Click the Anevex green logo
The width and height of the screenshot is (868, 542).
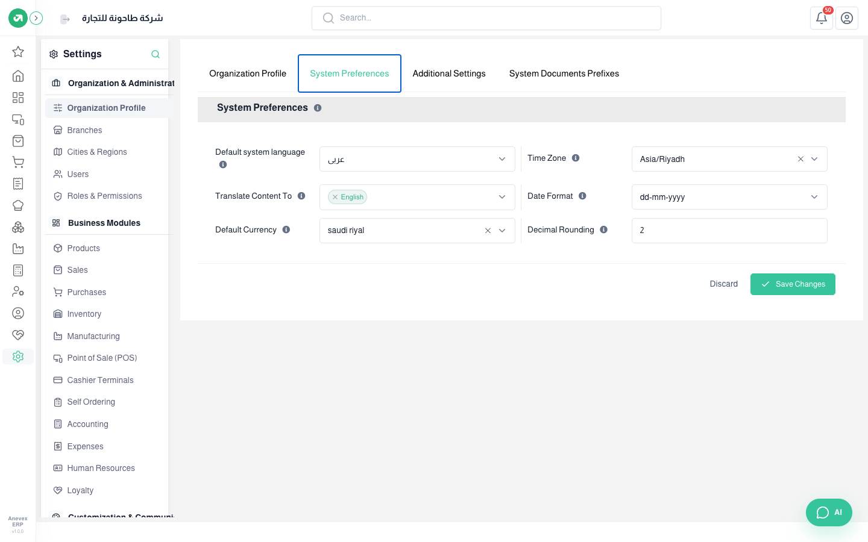click(x=18, y=18)
